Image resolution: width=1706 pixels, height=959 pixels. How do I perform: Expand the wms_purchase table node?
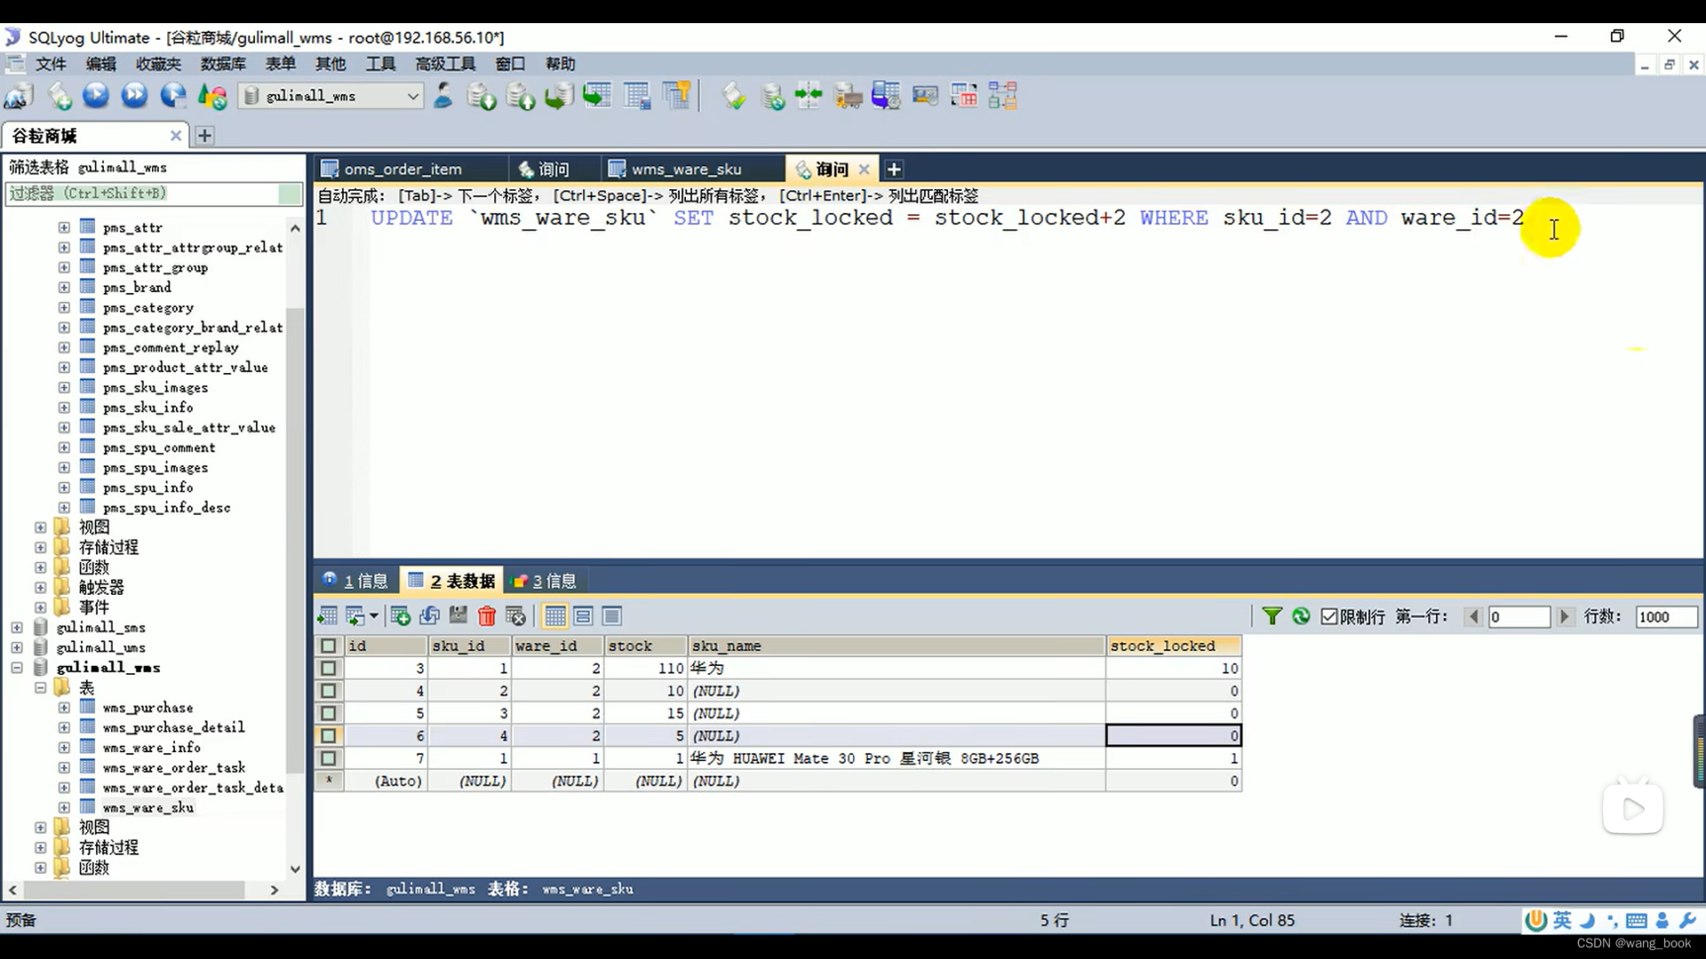point(64,708)
